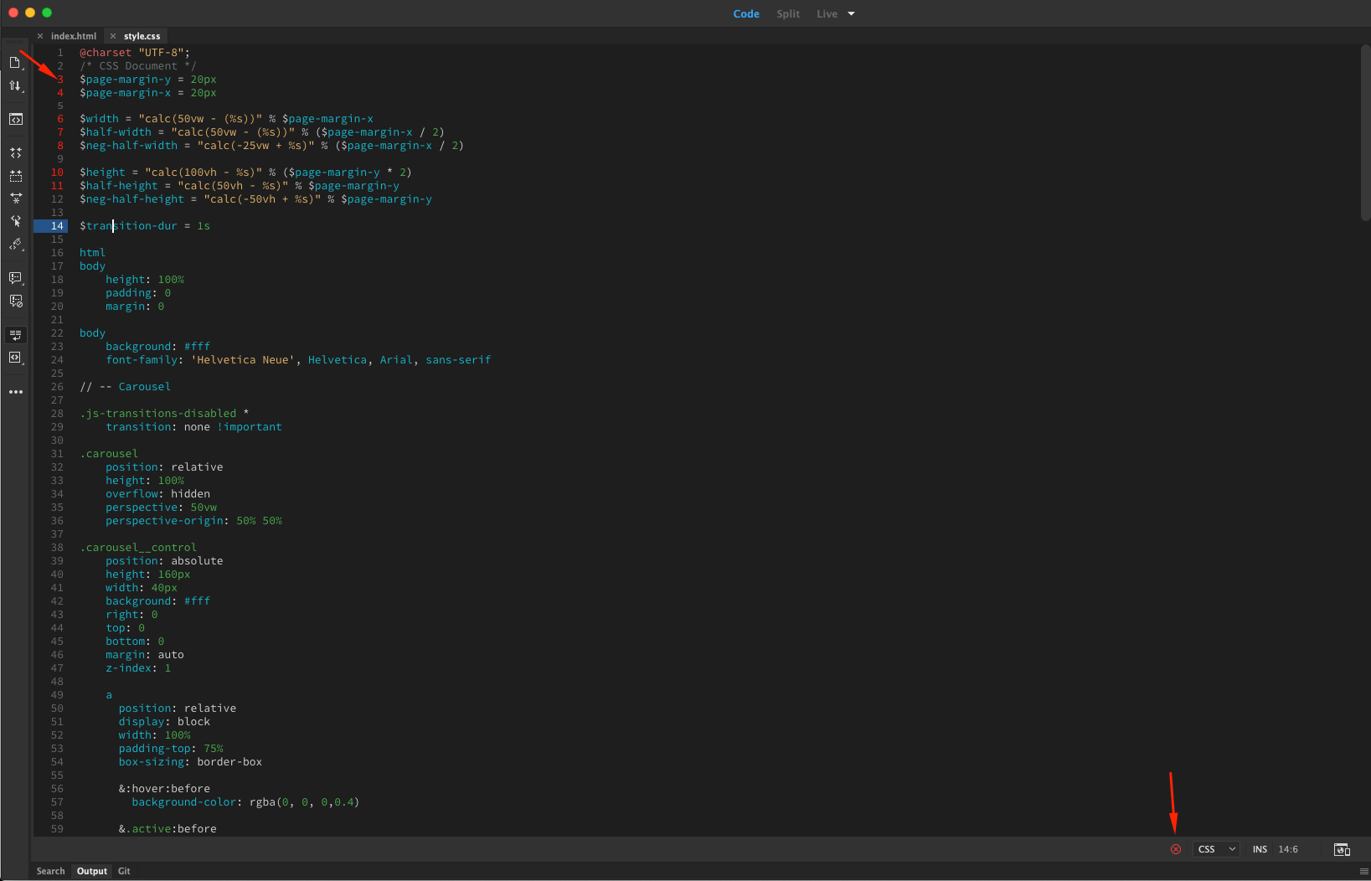Viewport: 1371px width, 881px height.
Task: Toggle the disable-comments icon in the sidebar
Action: click(x=15, y=301)
